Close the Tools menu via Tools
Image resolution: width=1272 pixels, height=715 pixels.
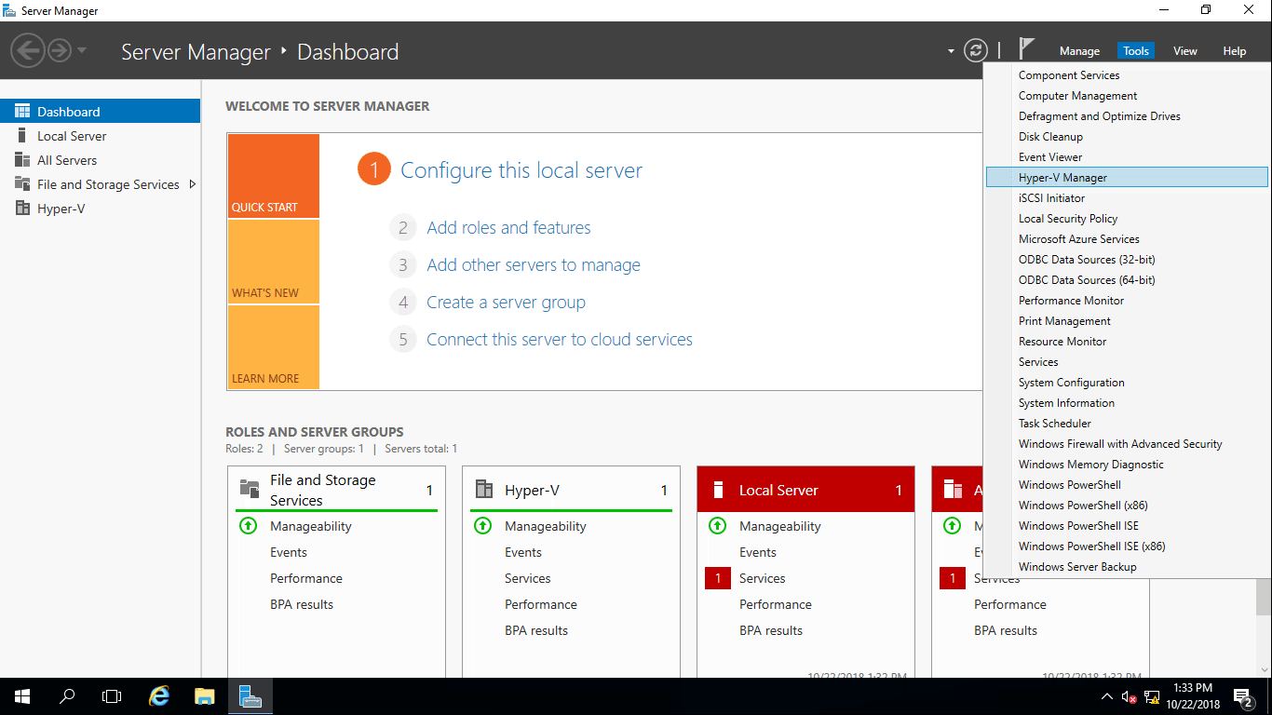coord(1136,51)
